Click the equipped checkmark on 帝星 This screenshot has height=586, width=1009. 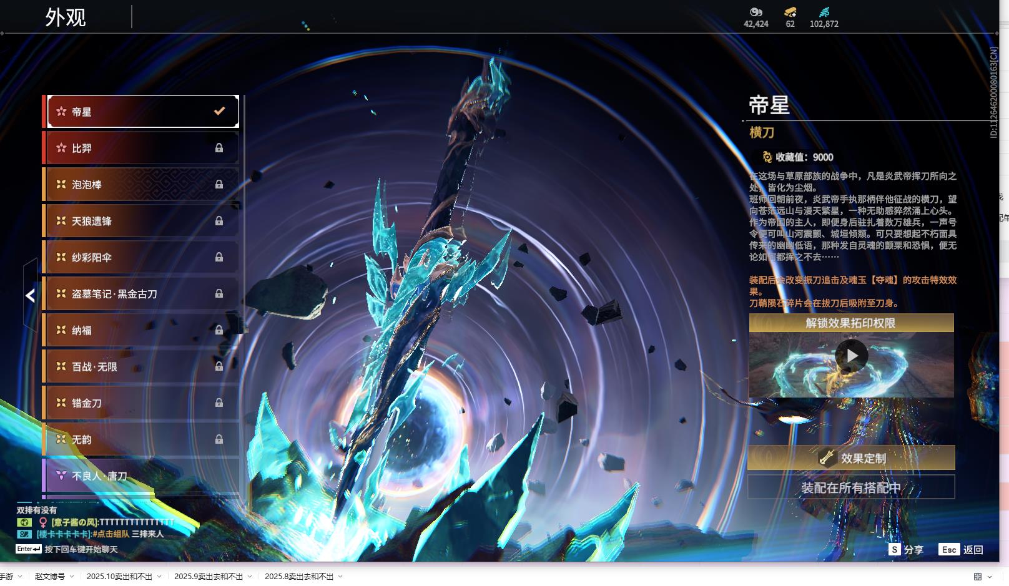tap(219, 111)
